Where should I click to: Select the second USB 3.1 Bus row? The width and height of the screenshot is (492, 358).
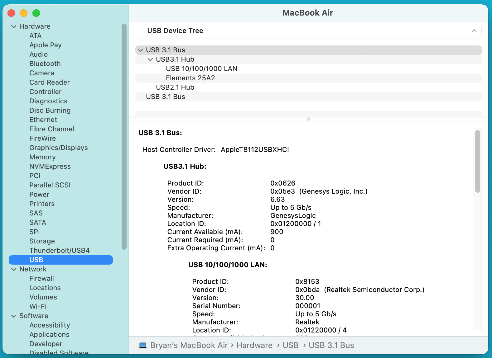point(165,97)
